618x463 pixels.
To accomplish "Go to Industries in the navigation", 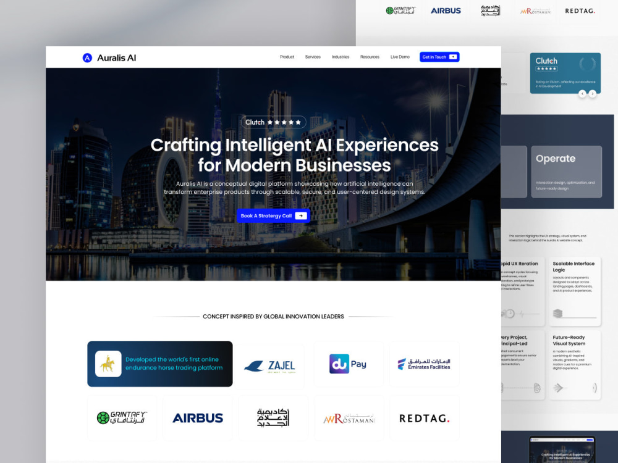I will point(341,57).
